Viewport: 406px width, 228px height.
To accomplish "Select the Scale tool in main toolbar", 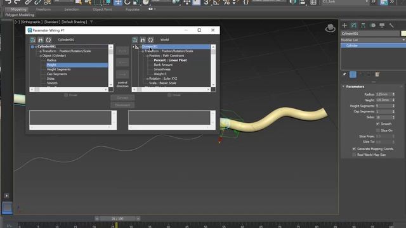I will point(136,3).
